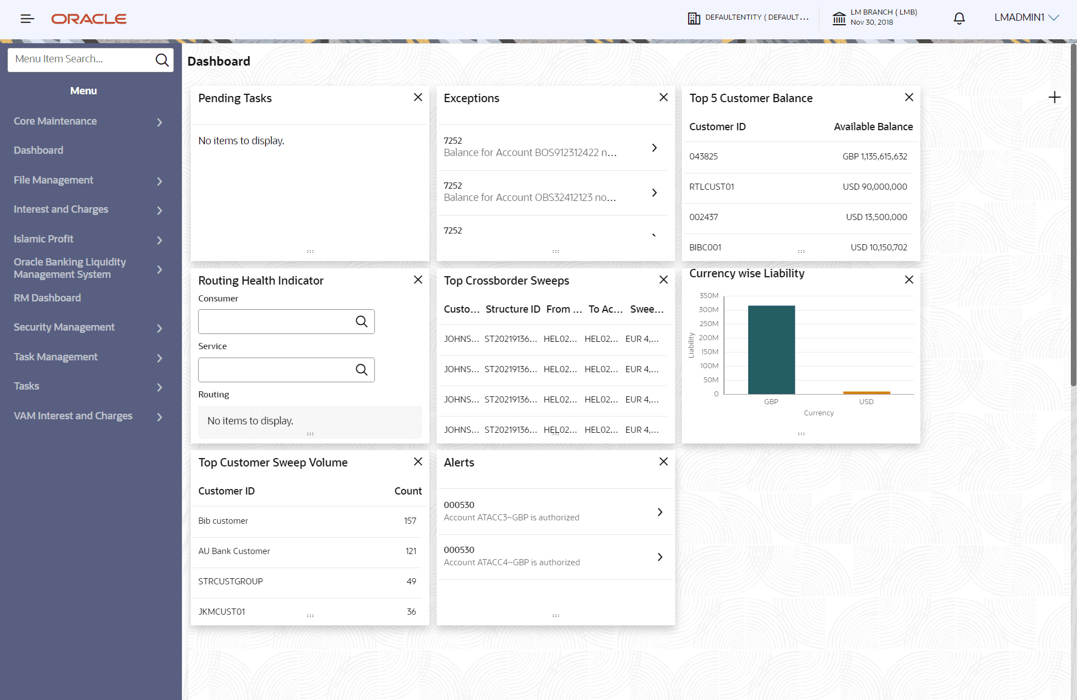This screenshot has width=1077, height=700.
Task: Close the Pending Tasks widget
Action: coord(418,97)
